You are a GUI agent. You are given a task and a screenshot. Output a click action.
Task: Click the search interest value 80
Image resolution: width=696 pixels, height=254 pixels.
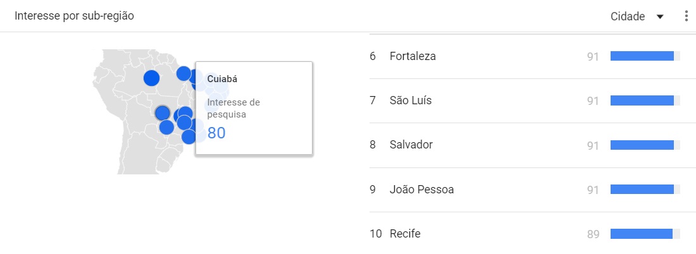click(x=216, y=133)
